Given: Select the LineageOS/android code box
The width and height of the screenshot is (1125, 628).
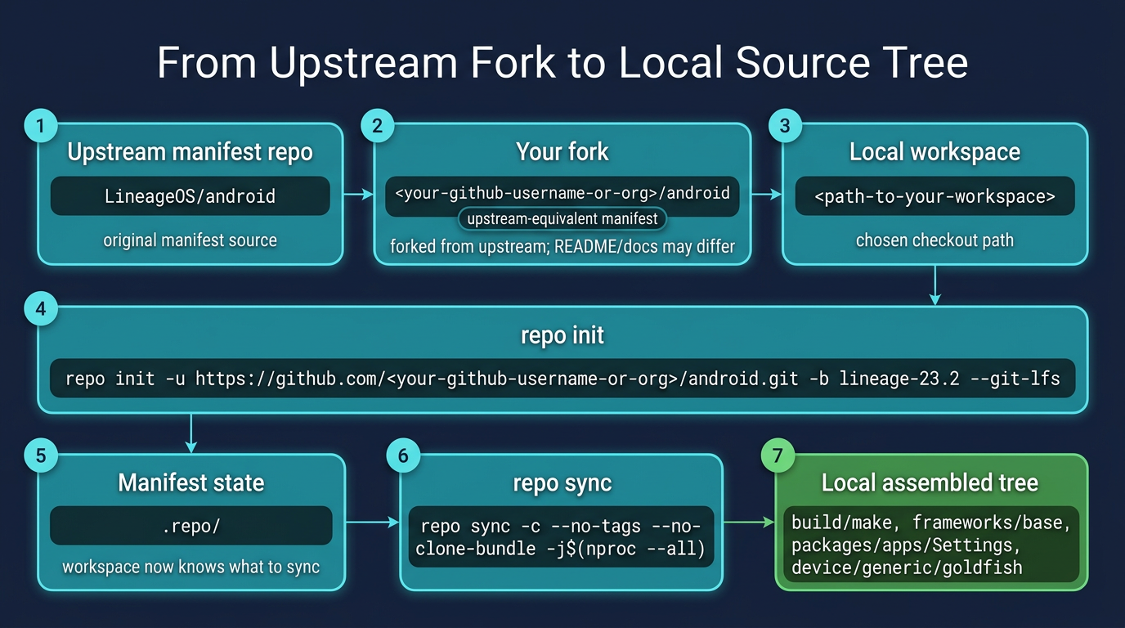Looking at the screenshot, I should [x=190, y=196].
